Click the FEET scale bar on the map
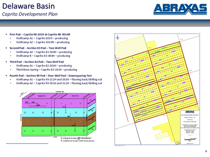The height and width of the screenshot is (157, 210). [190, 140]
